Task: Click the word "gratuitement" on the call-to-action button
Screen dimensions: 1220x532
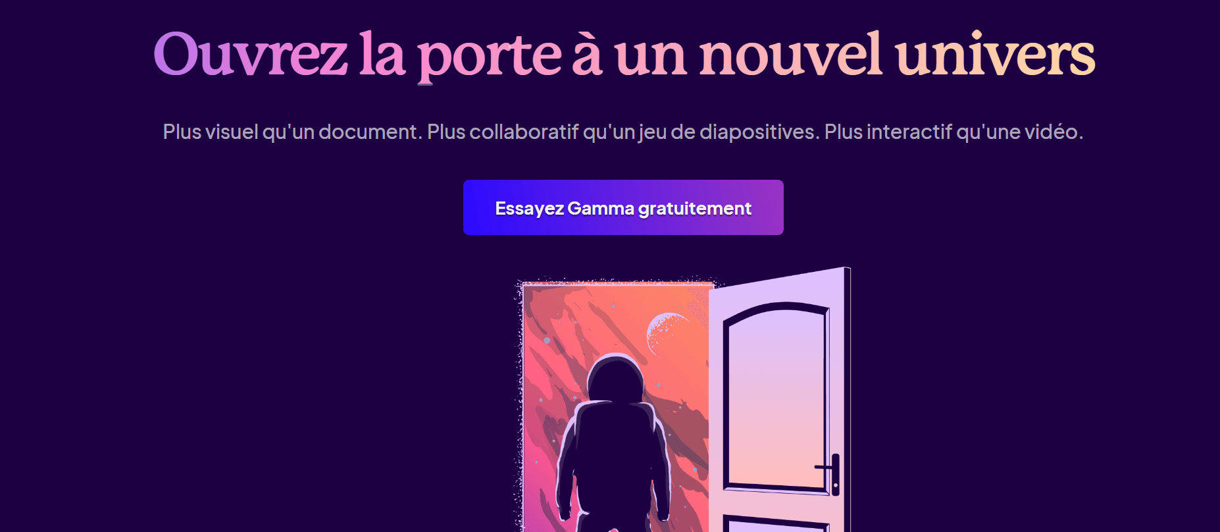Action: coord(695,209)
